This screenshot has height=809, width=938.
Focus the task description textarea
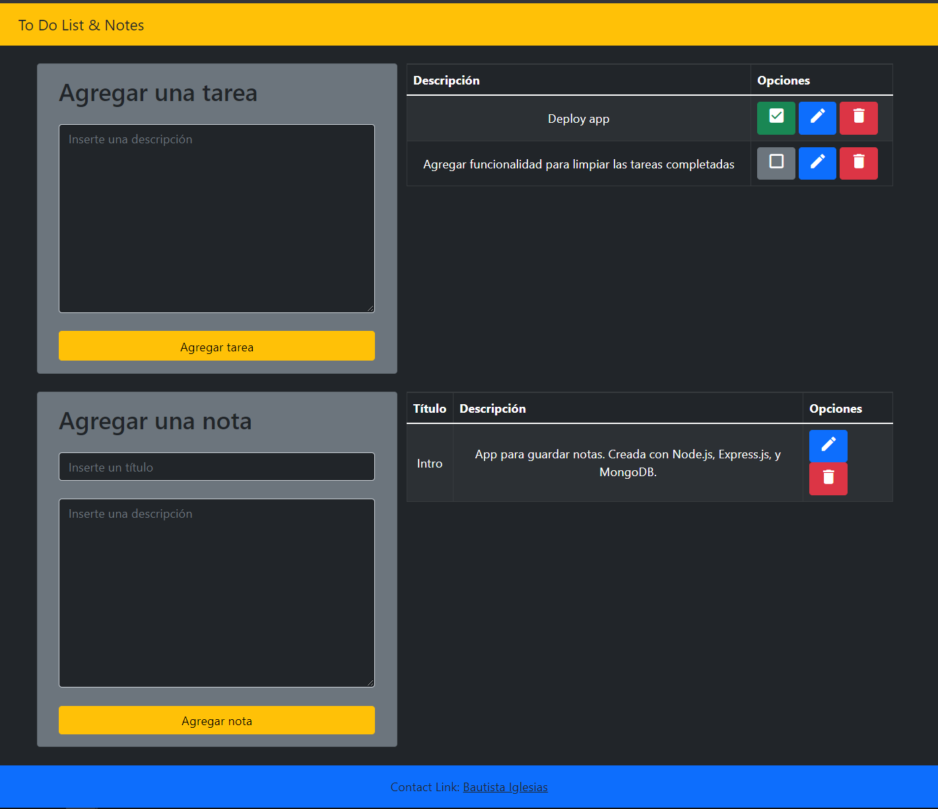coord(217,219)
